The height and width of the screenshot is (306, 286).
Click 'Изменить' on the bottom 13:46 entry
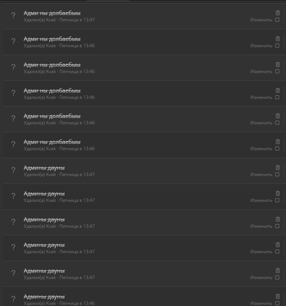coord(261,303)
